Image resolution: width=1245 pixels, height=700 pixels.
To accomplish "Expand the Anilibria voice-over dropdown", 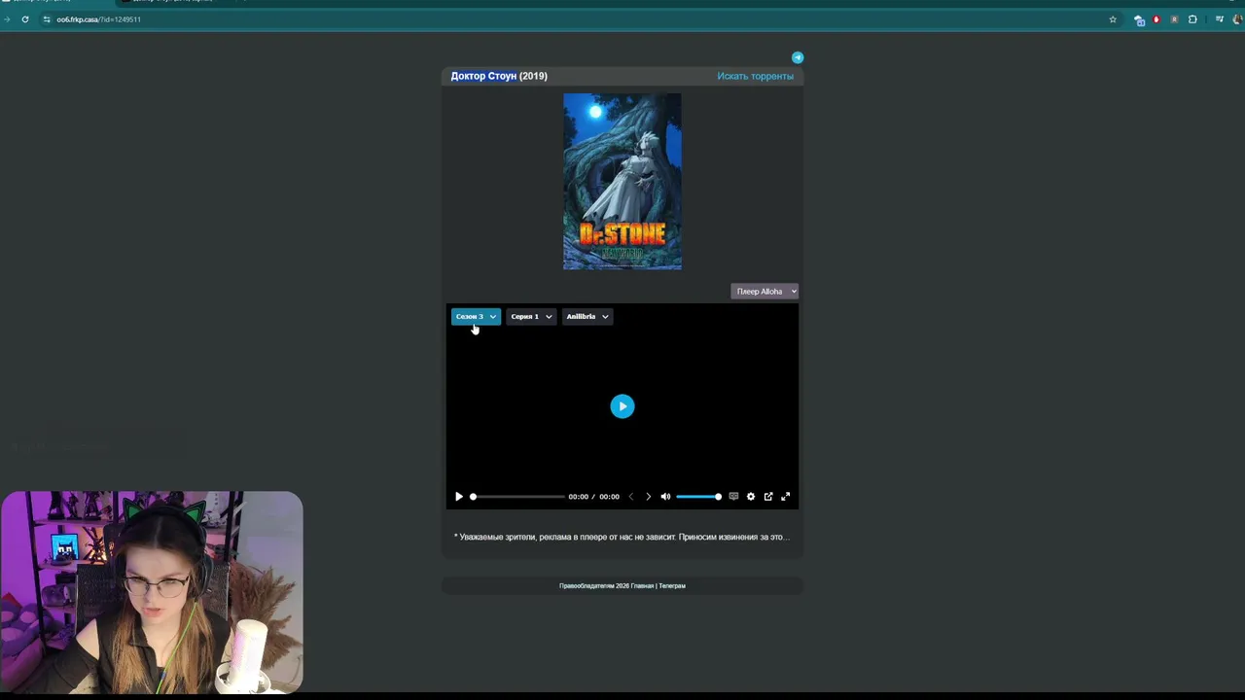I will click(587, 316).
